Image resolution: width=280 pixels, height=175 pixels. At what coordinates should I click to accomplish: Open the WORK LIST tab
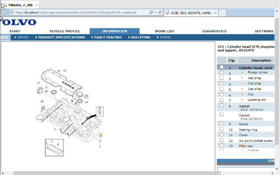pyautogui.click(x=164, y=31)
